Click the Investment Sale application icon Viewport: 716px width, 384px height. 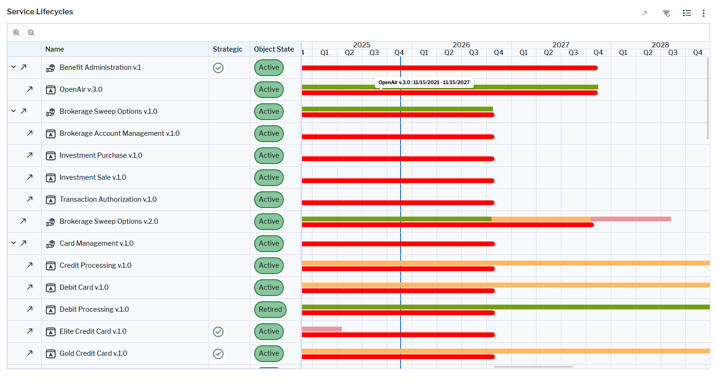[x=51, y=177]
